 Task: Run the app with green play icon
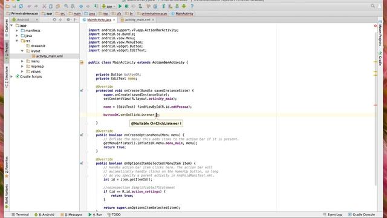[x=120, y=6]
